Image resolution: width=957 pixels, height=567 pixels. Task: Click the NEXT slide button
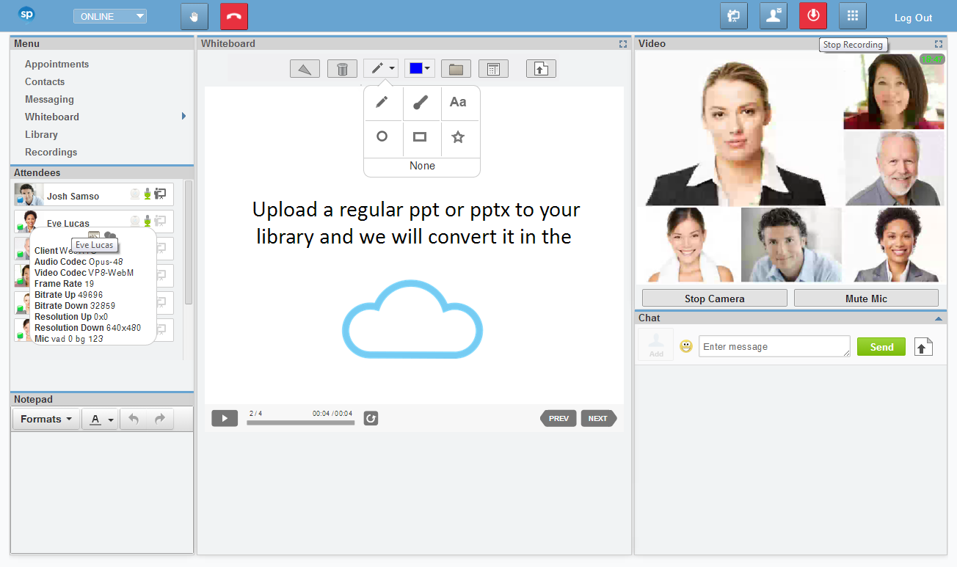(598, 419)
